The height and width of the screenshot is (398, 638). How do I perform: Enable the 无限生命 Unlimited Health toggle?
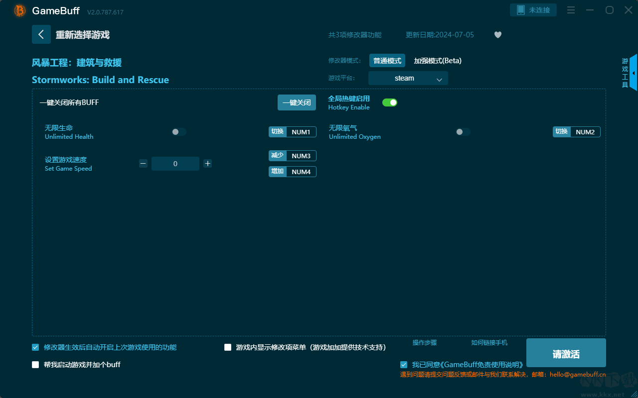point(179,132)
